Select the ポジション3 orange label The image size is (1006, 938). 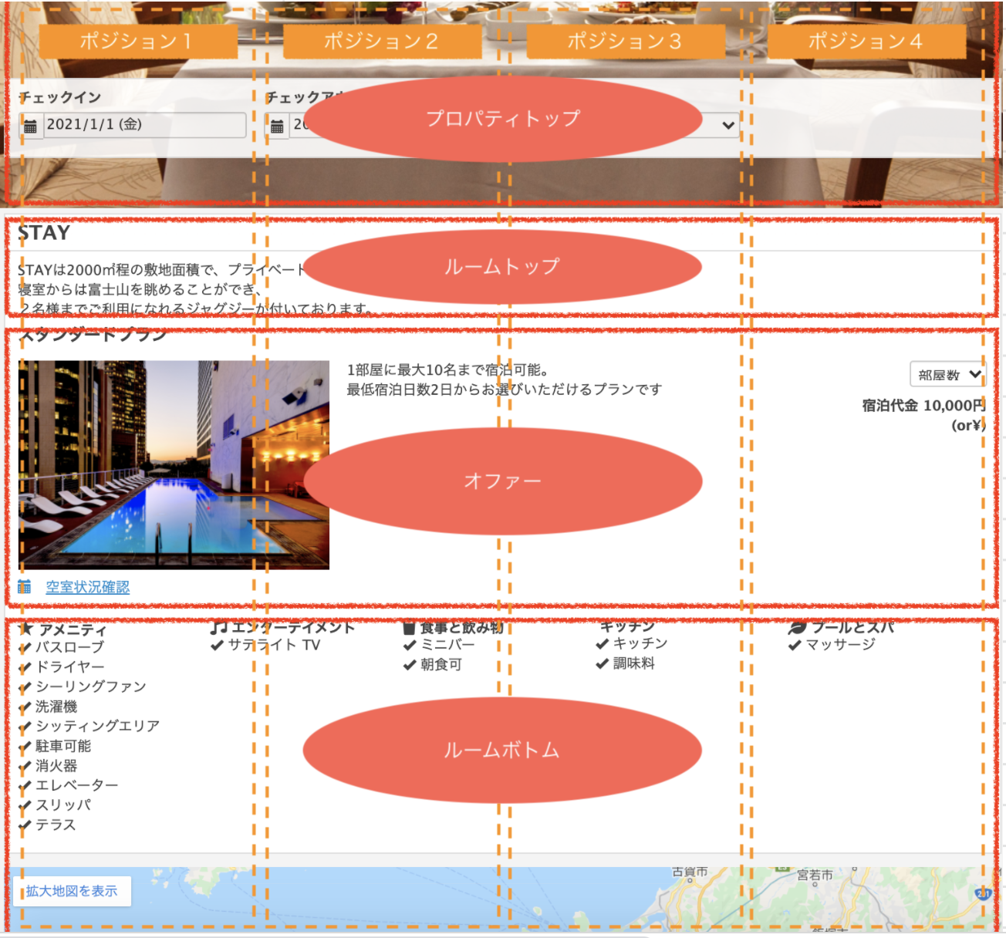click(x=625, y=42)
